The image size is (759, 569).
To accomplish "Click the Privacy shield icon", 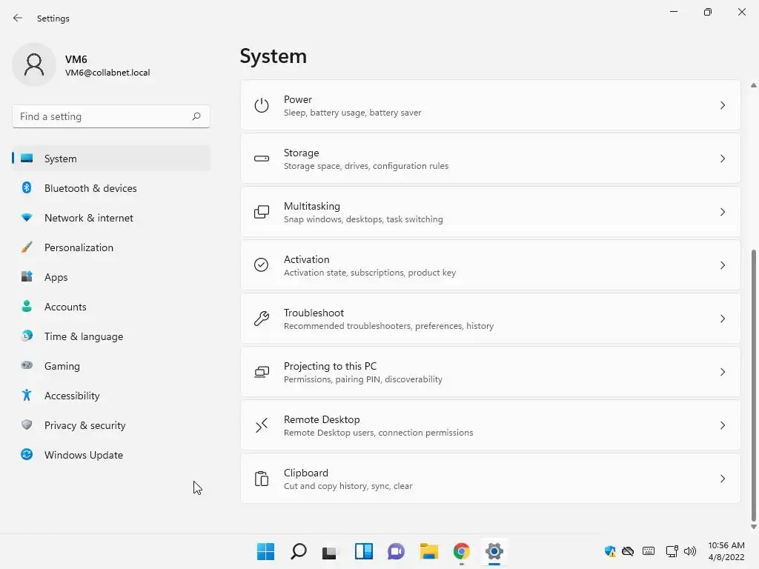I will (x=27, y=425).
